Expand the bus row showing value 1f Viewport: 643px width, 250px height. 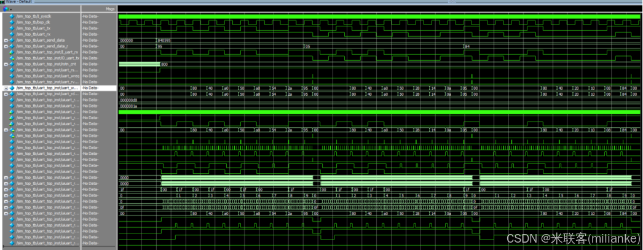tap(6, 189)
